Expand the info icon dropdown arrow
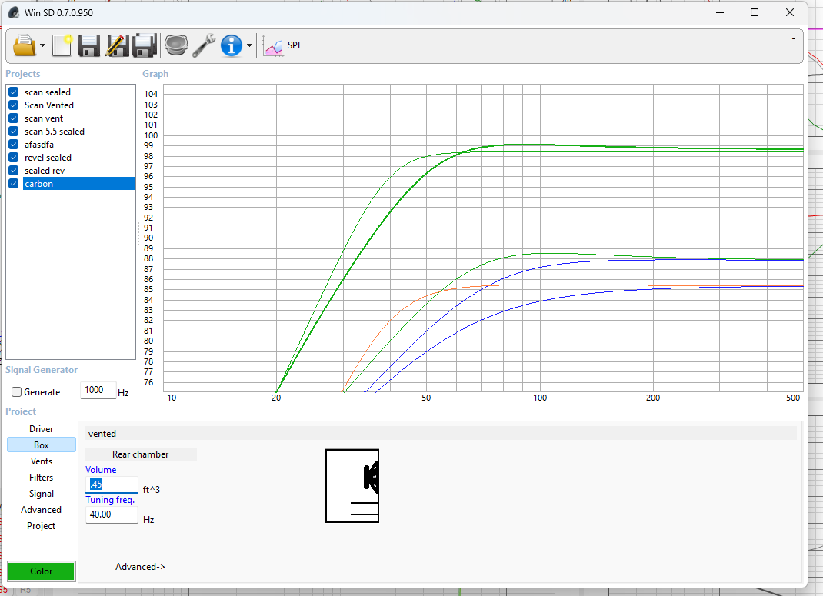This screenshot has height=596, width=823. tap(250, 45)
